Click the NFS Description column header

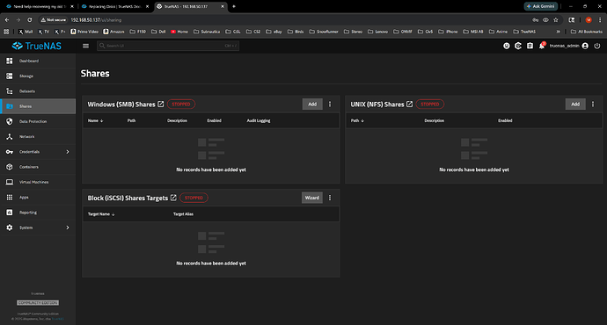(x=435, y=120)
